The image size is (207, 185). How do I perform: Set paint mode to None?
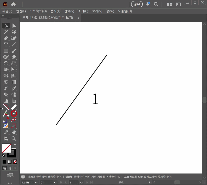[15, 162]
